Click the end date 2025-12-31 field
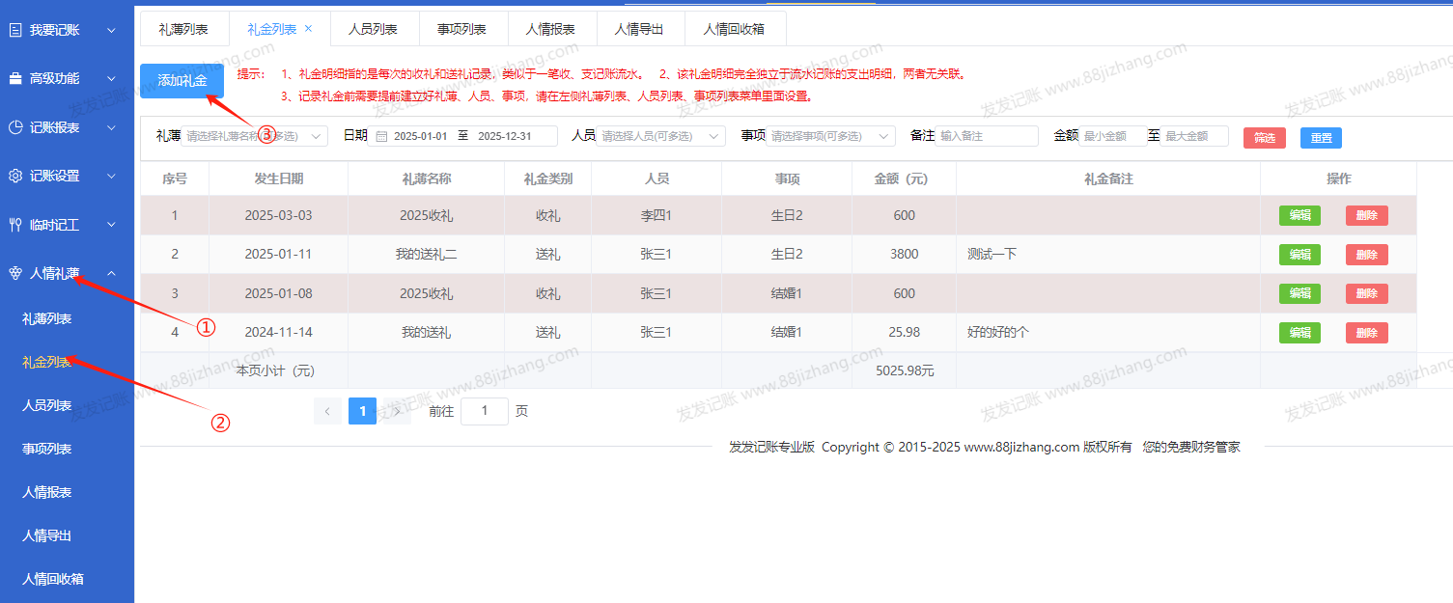 click(505, 136)
